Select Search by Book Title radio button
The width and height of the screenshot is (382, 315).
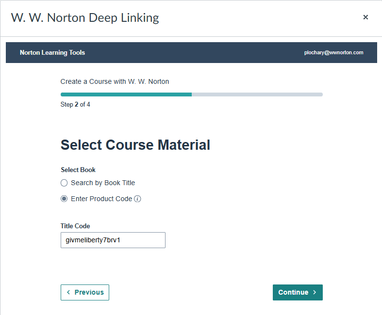[x=64, y=183]
